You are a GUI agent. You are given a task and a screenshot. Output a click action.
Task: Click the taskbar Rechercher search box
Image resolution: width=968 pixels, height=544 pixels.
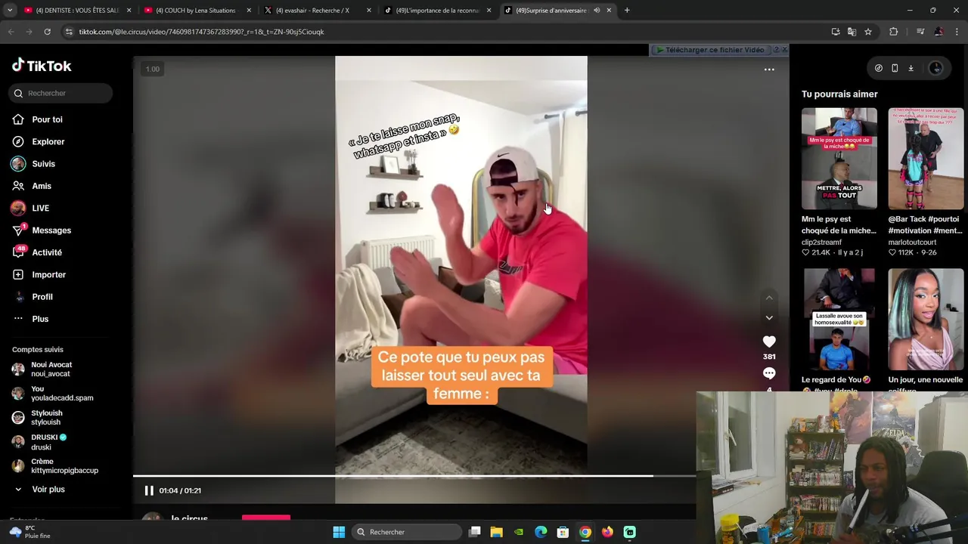[407, 532]
